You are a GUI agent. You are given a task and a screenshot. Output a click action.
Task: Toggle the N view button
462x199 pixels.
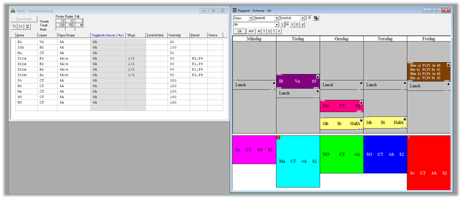[x=287, y=24]
